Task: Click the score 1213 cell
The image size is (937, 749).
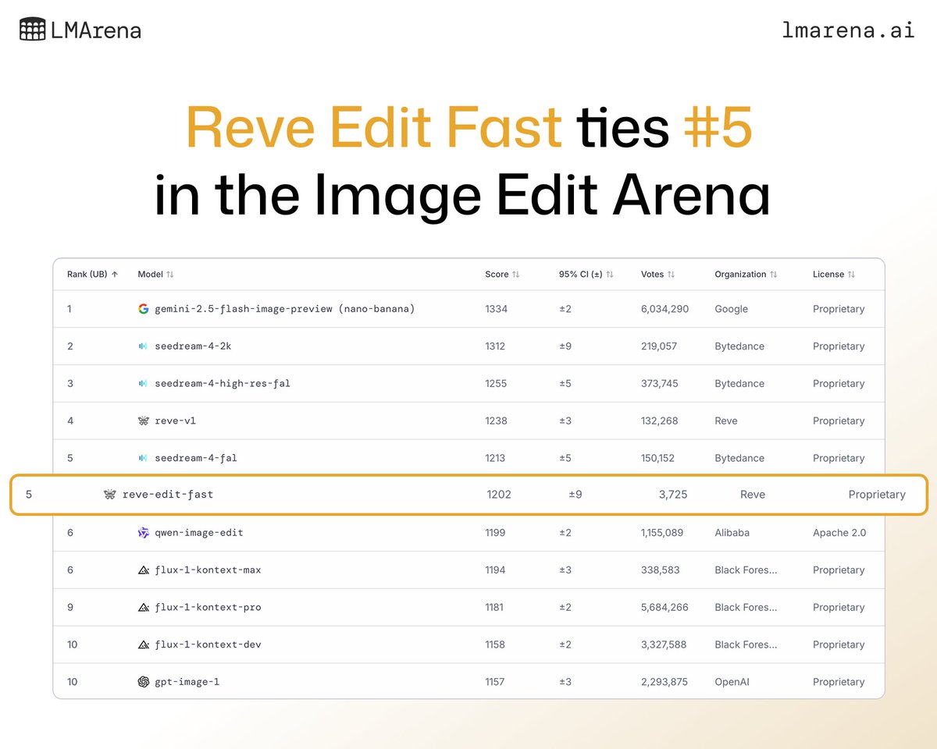Action: tap(496, 458)
